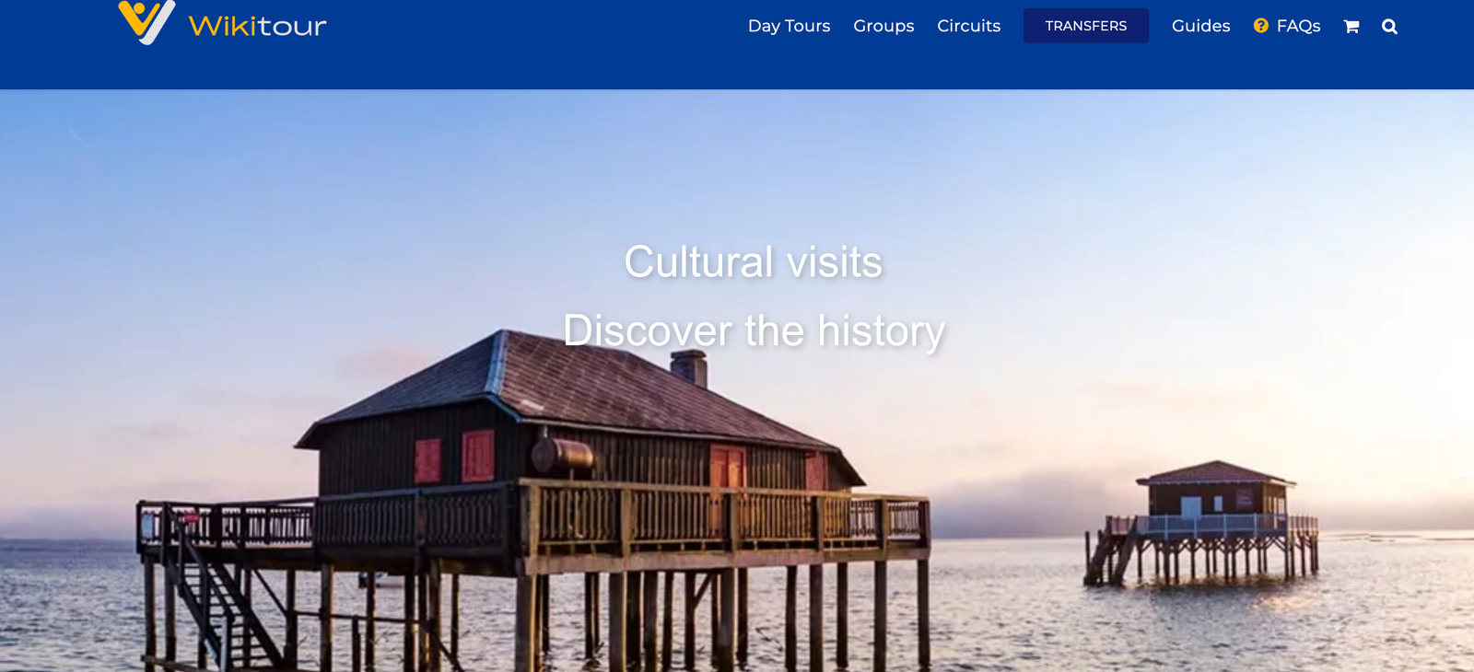1474x672 pixels.
Task: Open the FAQs text link
Action: point(1298,26)
